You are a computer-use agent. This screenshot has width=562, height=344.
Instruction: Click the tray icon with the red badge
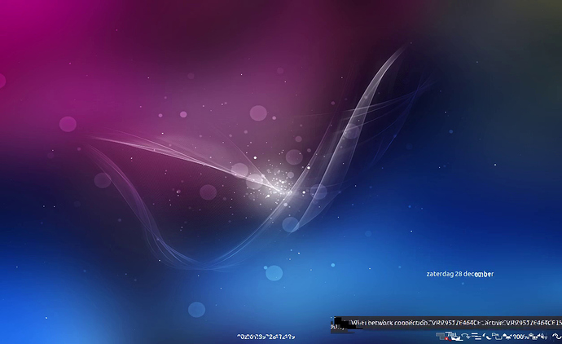click(x=441, y=336)
